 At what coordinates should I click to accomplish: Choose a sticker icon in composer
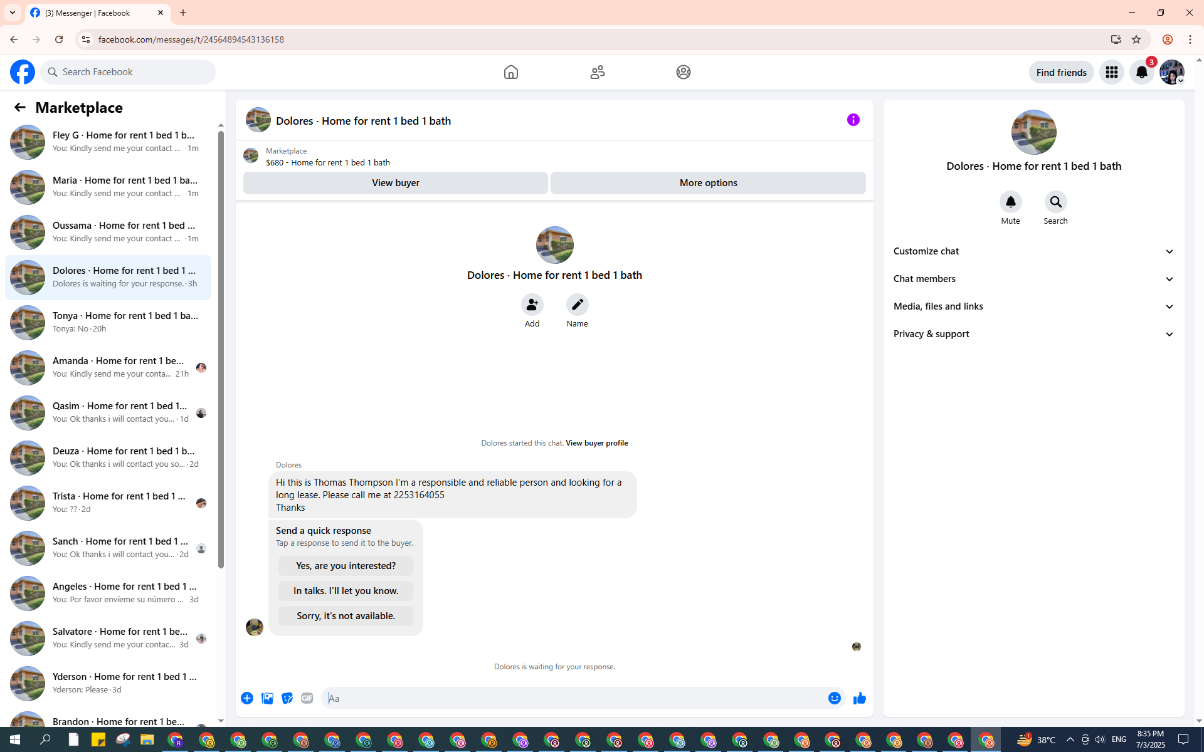(287, 698)
